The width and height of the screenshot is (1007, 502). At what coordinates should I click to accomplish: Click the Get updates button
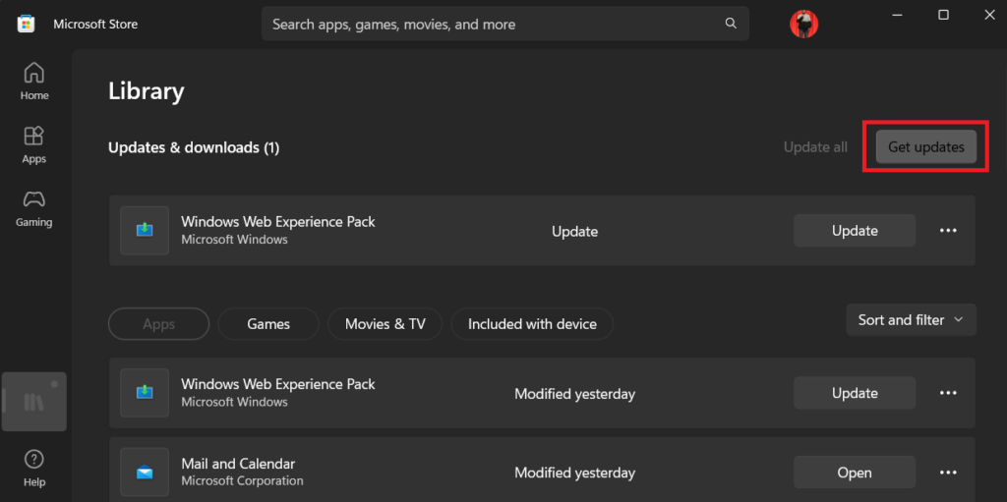[x=926, y=147]
